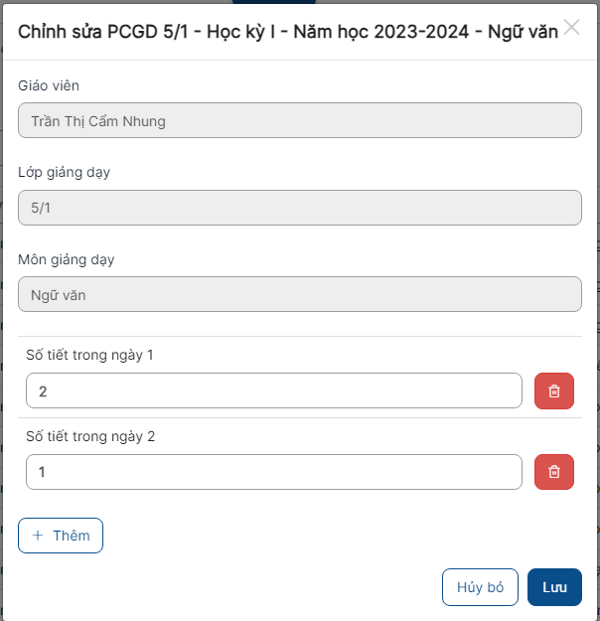Cancel editing with Hủy bỏ

481,587
